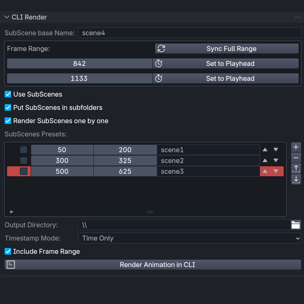Browse for output directory folder
This screenshot has width=304, height=304.
click(x=296, y=225)
